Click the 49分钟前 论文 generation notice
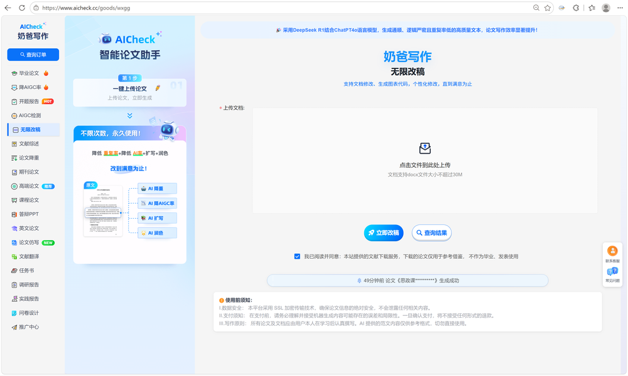Viewport: 628px width, 376px height. (x=408, y=281)
